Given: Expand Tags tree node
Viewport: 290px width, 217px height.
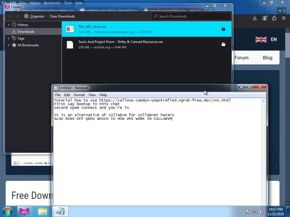Looking at the screenshot, I should point(8,38).
